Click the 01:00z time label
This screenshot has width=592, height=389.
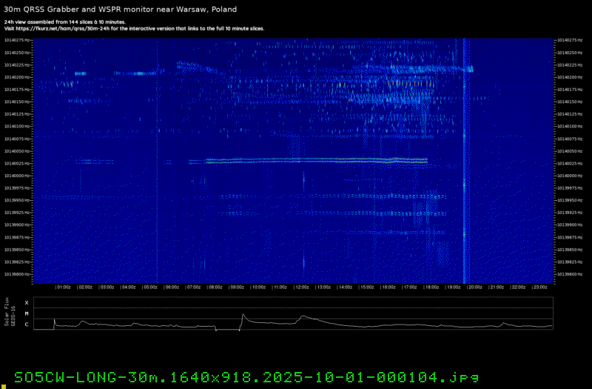pyautogui.click(x=64, y=287)
